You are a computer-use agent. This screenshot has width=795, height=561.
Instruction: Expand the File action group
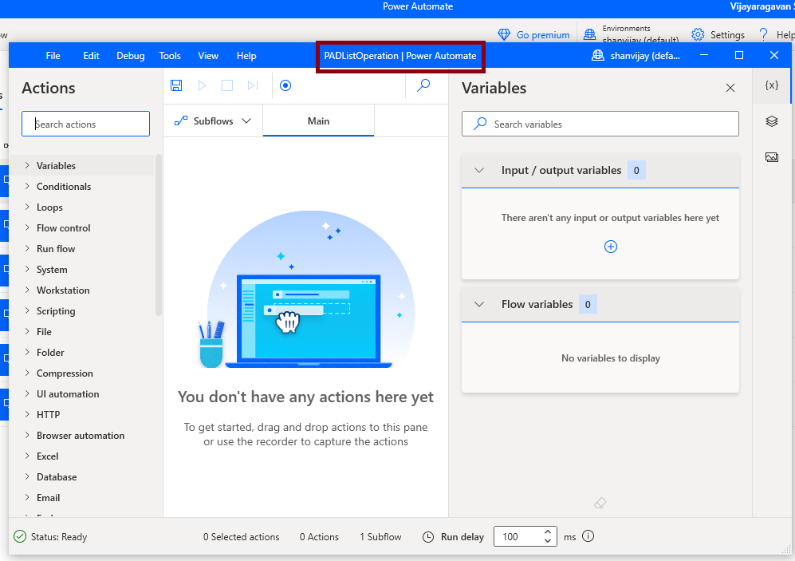pos(27,331)
